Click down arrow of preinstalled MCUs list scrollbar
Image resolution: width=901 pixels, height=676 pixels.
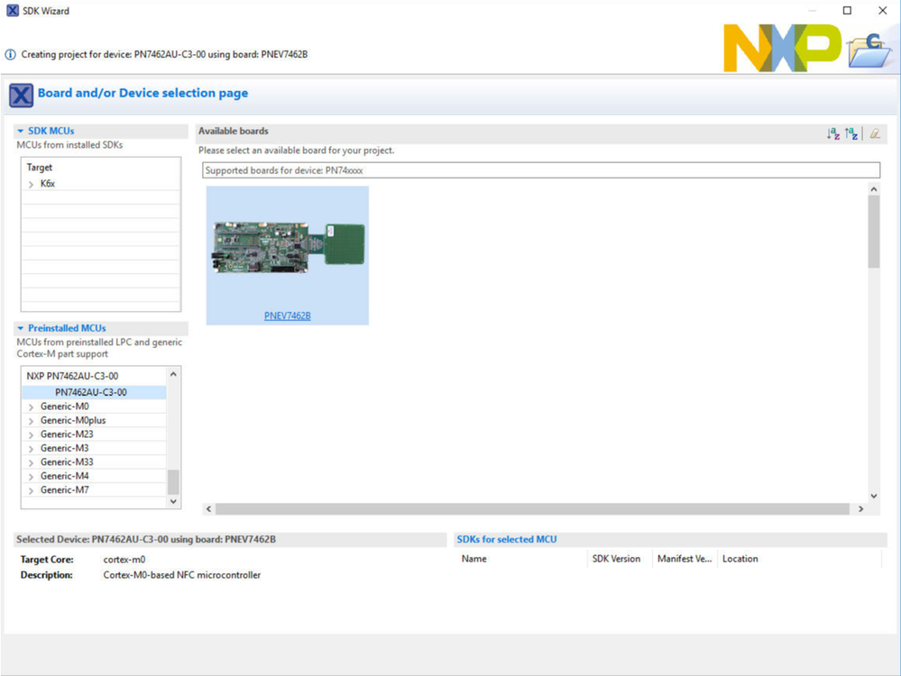173,501
